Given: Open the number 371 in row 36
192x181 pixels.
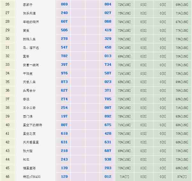Looking at the screenshot, I should point(108,90).
